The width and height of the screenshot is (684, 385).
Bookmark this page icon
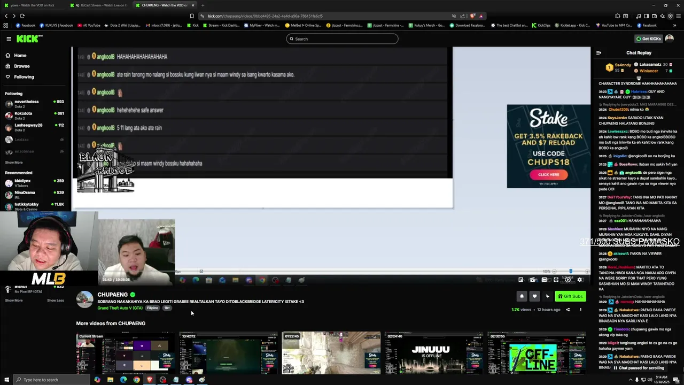click(191, 16)
